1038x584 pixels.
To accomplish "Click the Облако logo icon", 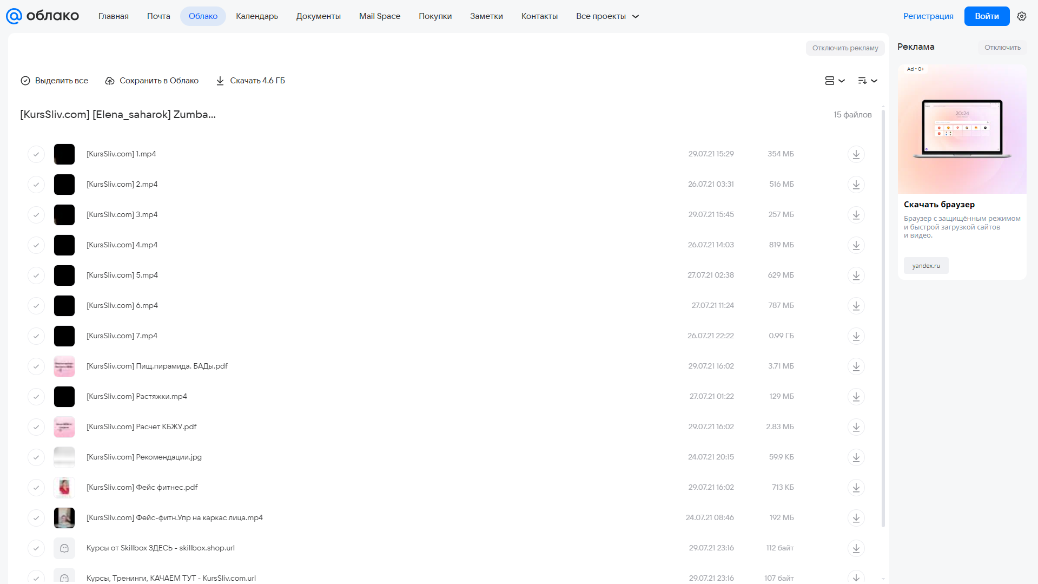I will click(14, 16).
